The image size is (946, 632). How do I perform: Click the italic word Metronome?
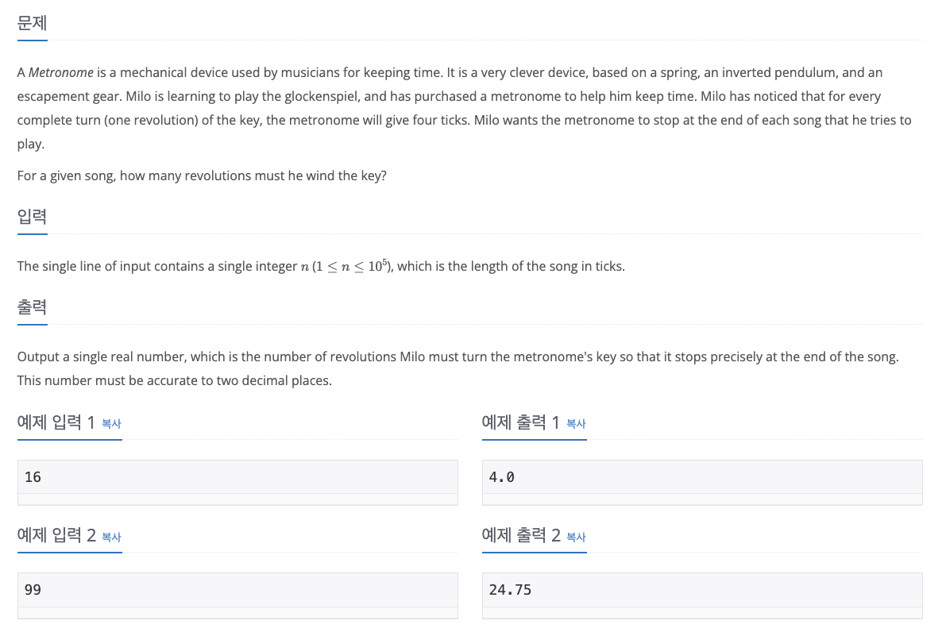coord(61,73)
